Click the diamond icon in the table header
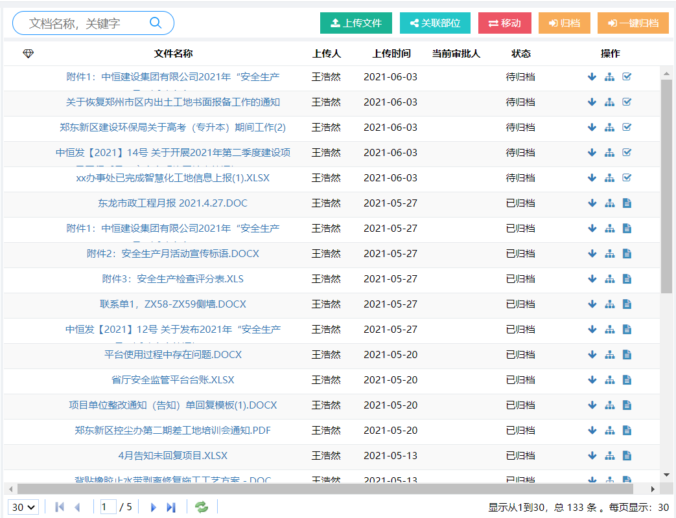Screen dimensions: 676x518 point(28,54)
